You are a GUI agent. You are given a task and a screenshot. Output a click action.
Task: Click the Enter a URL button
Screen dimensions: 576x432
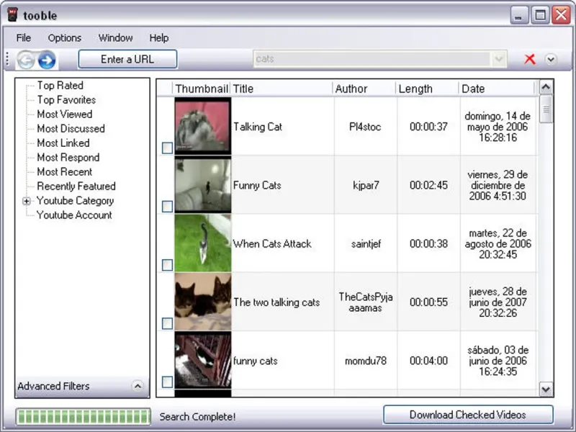[127, 59]
